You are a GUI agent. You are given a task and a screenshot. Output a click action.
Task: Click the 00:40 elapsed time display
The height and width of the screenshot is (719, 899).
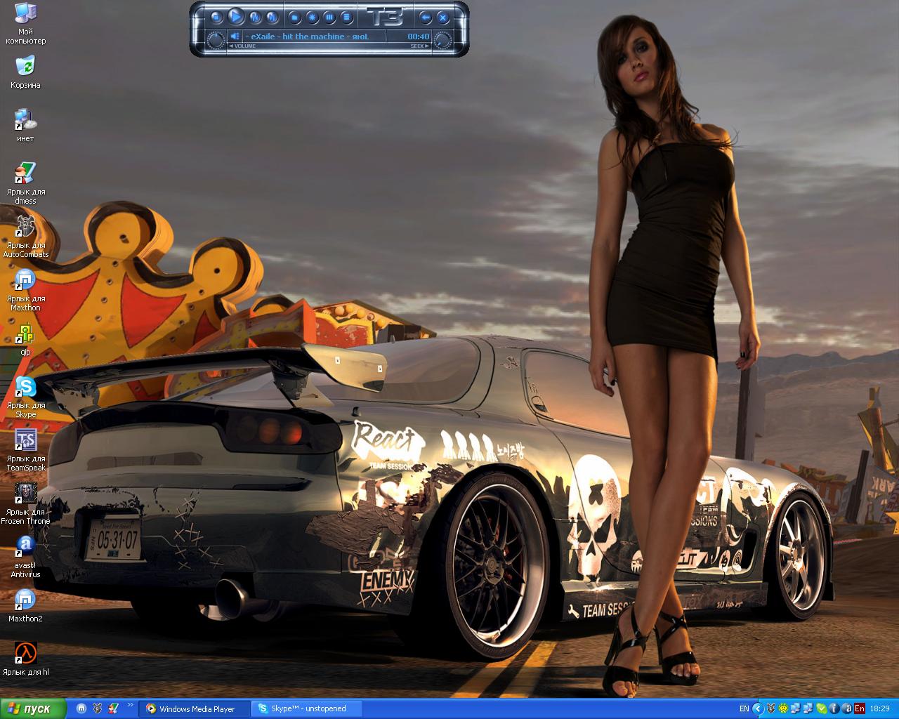(x=418, y=37)
